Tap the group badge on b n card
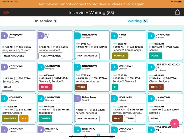184x138 pixels. (x=41, y=36)
